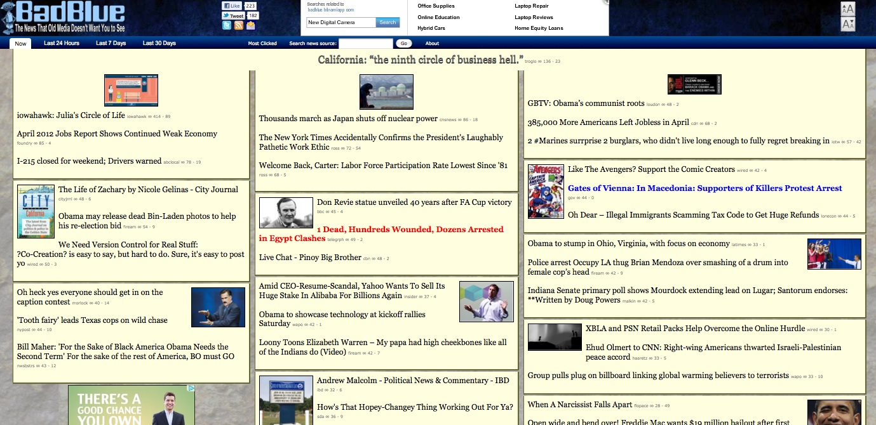This screenshot has width=876, height=425.
Task: Open the Last 7 Days tab
Action: (111, 43)
